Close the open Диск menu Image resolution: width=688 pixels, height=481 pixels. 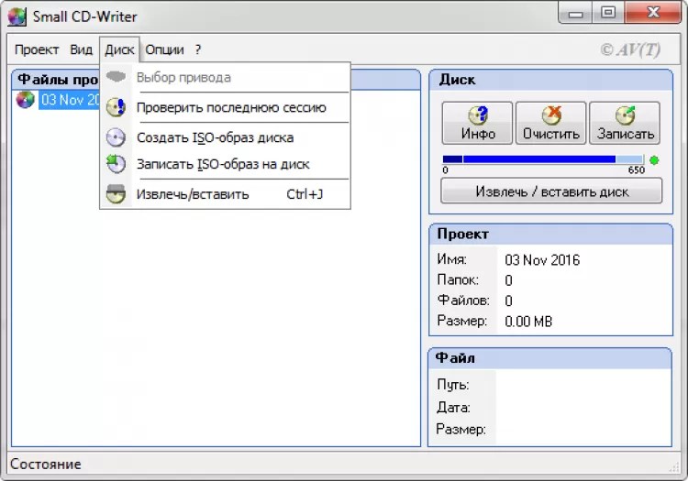[x=119, y=49]
